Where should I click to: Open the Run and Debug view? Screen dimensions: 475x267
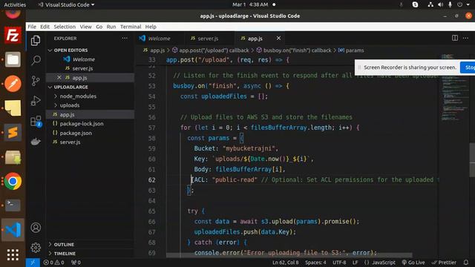[x=36, y=101]
